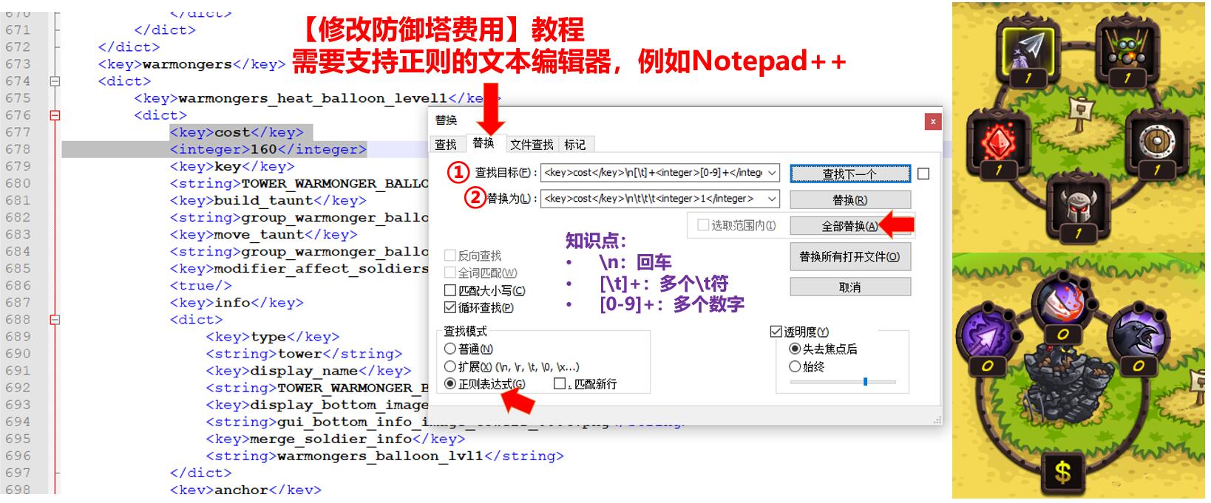Select the 扩展(X) search mode
This screenshot has height=503, width=1211.
(450, 366)
